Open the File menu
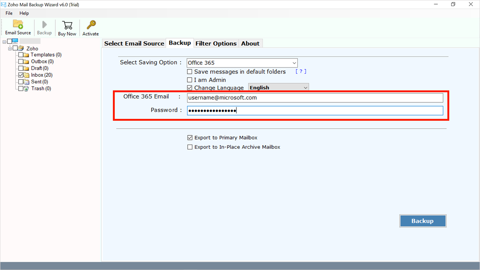The image size is (480, 270). pyautogui.click(x=9, y=13)
